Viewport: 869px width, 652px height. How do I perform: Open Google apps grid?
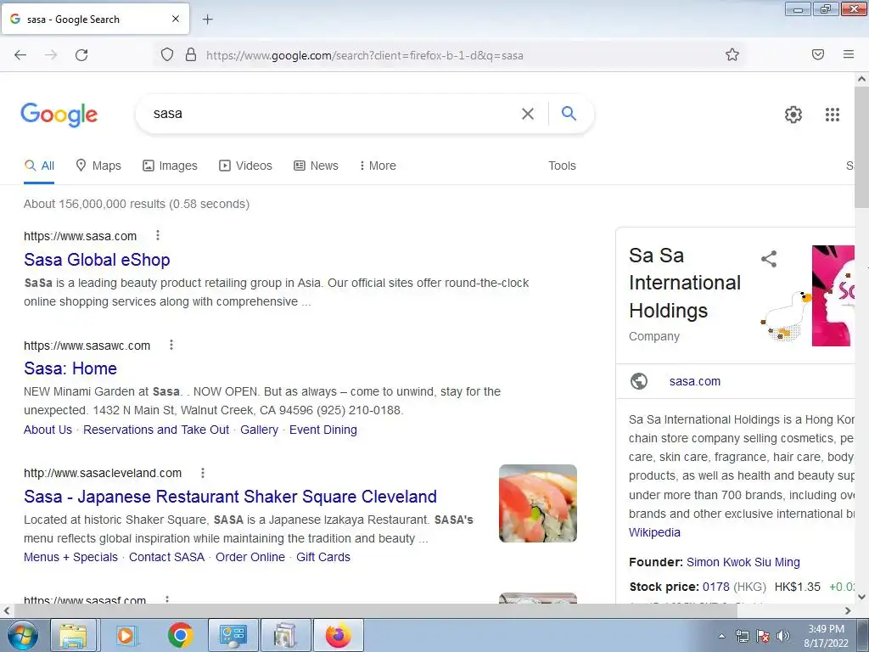coord(833,115)
